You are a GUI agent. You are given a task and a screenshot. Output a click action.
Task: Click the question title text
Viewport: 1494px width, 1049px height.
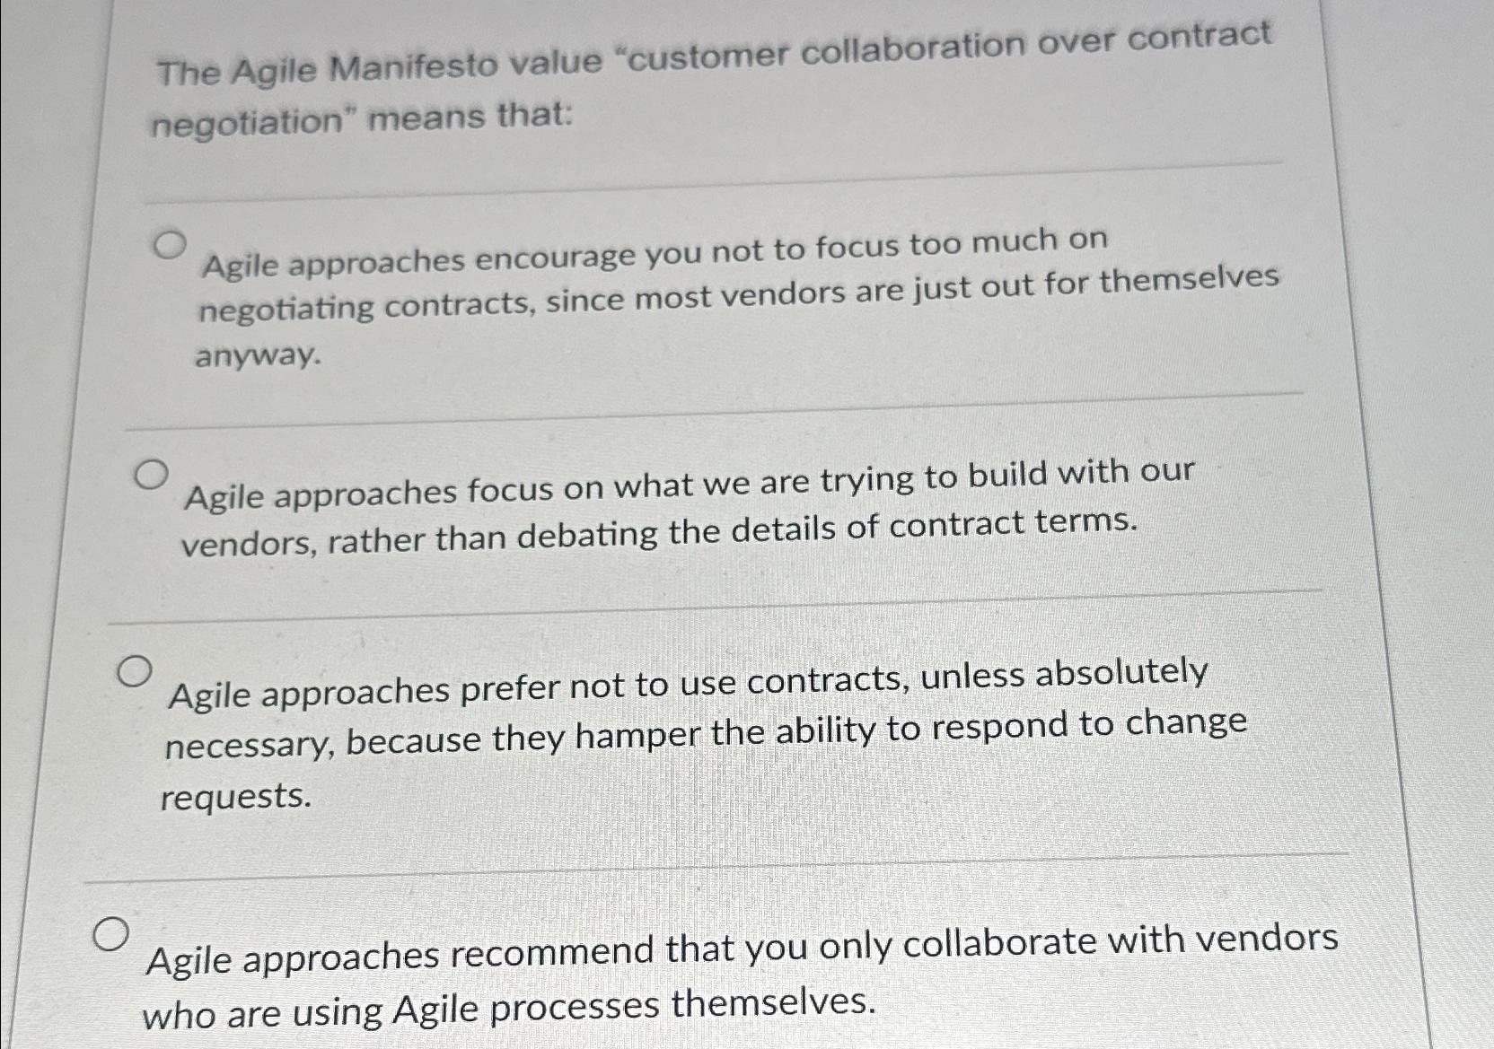pyautogui.click(x=709, y=85)
